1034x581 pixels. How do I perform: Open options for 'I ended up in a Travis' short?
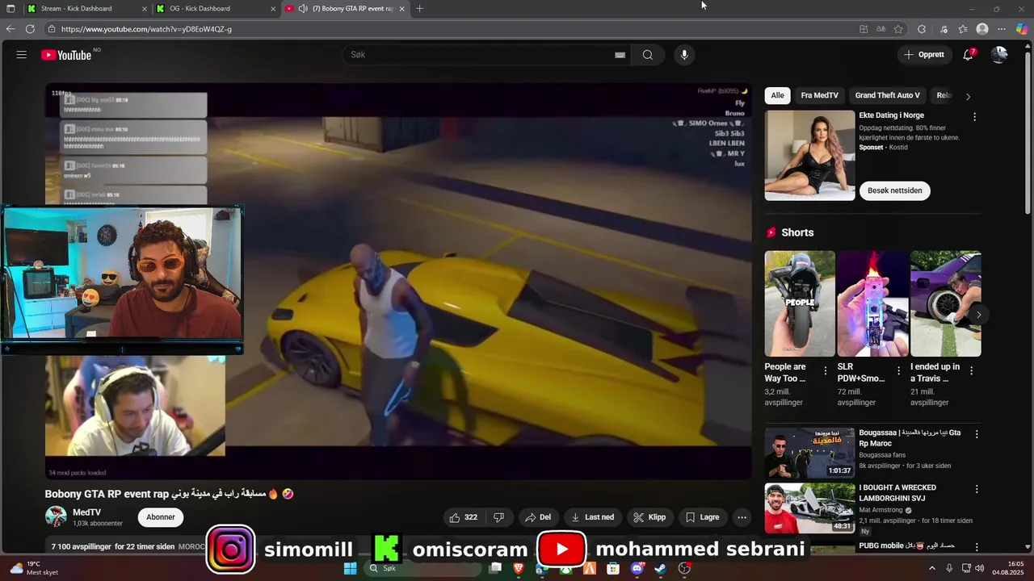tap(971, 370)
